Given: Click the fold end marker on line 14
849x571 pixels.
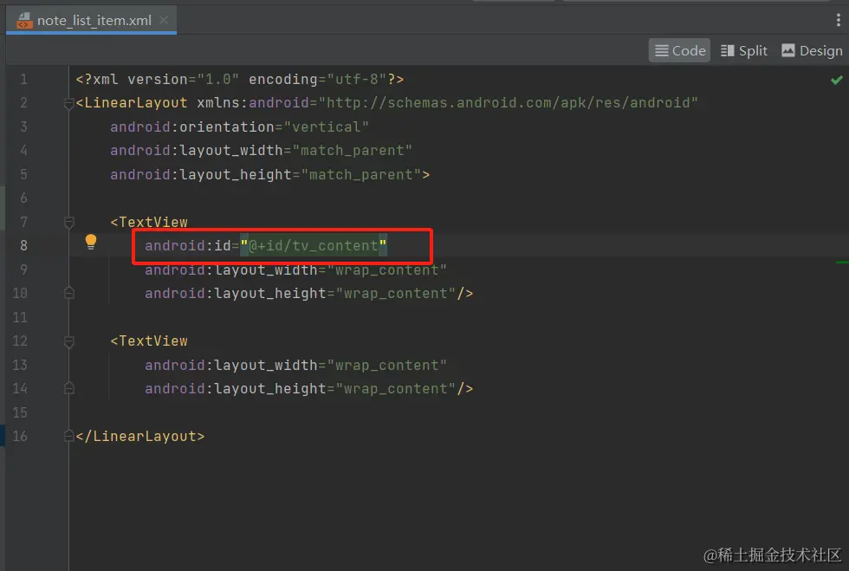Looking at the screenshot, I should click(x=68, y=388).
